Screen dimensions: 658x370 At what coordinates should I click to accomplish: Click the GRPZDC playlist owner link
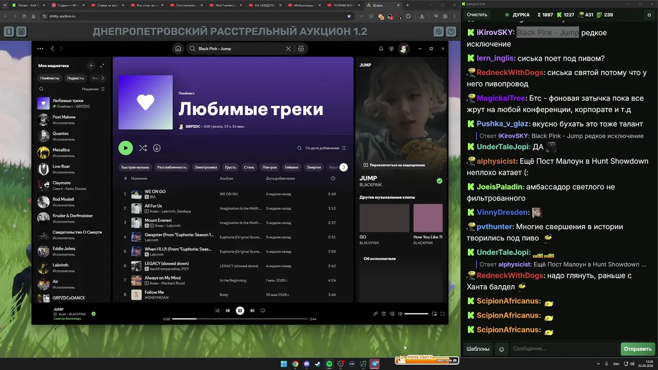193,126
